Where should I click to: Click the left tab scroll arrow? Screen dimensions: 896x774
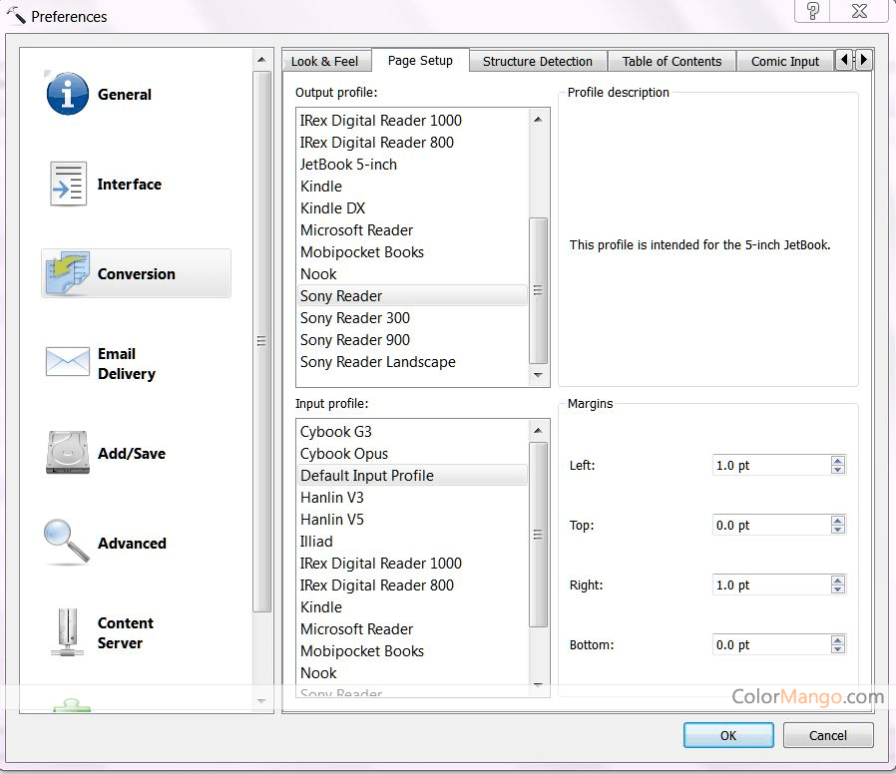click(x=843, y=60)
